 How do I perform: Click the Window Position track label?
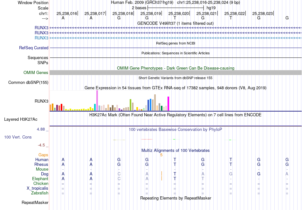pyautogui.click(x=33, y=3)
